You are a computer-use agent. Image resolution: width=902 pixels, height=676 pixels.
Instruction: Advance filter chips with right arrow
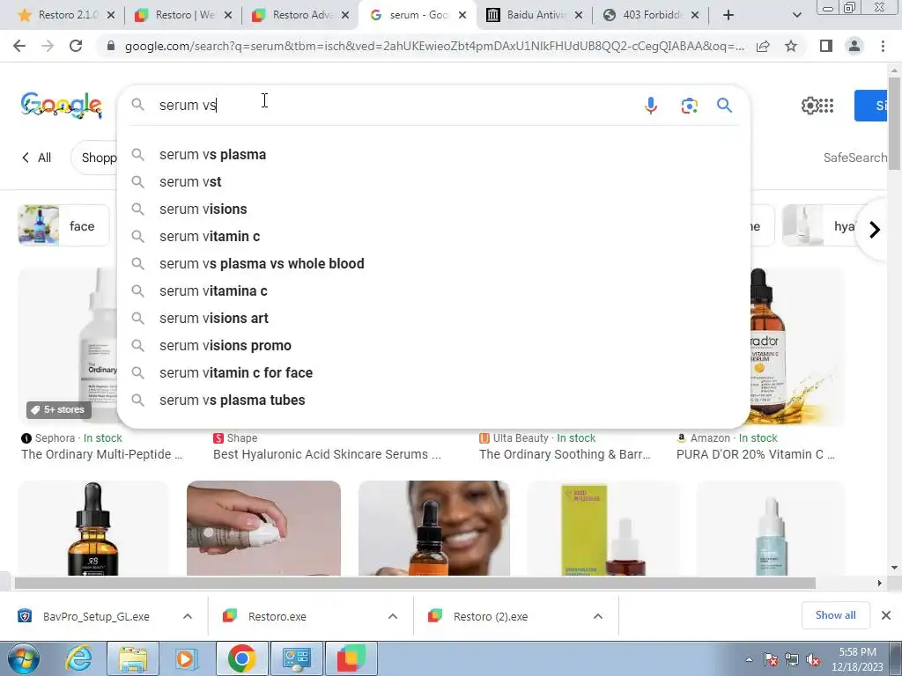(874, 230)
